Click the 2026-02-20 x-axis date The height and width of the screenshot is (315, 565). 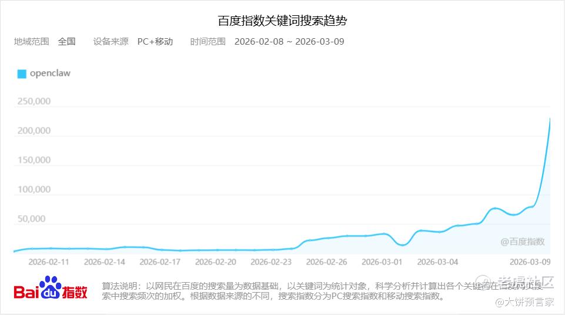pyautogui.click(x=216, y=262)
